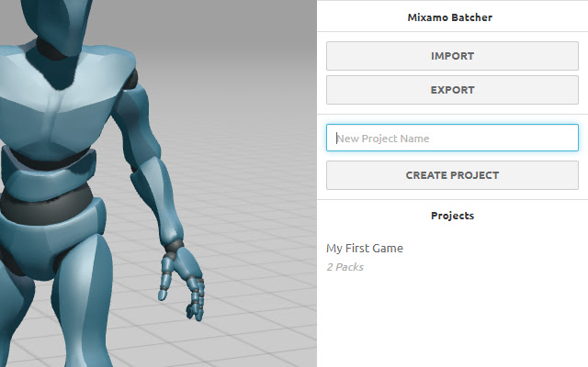588x367 pixels.
Task: Click the robot's forearm
Action: [159, 202]
